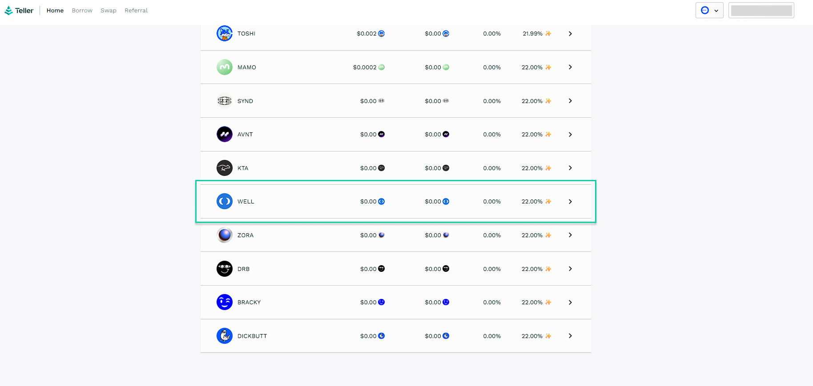Click the BRACKY token icon
The image size is (813, 386).
[224, 302]
